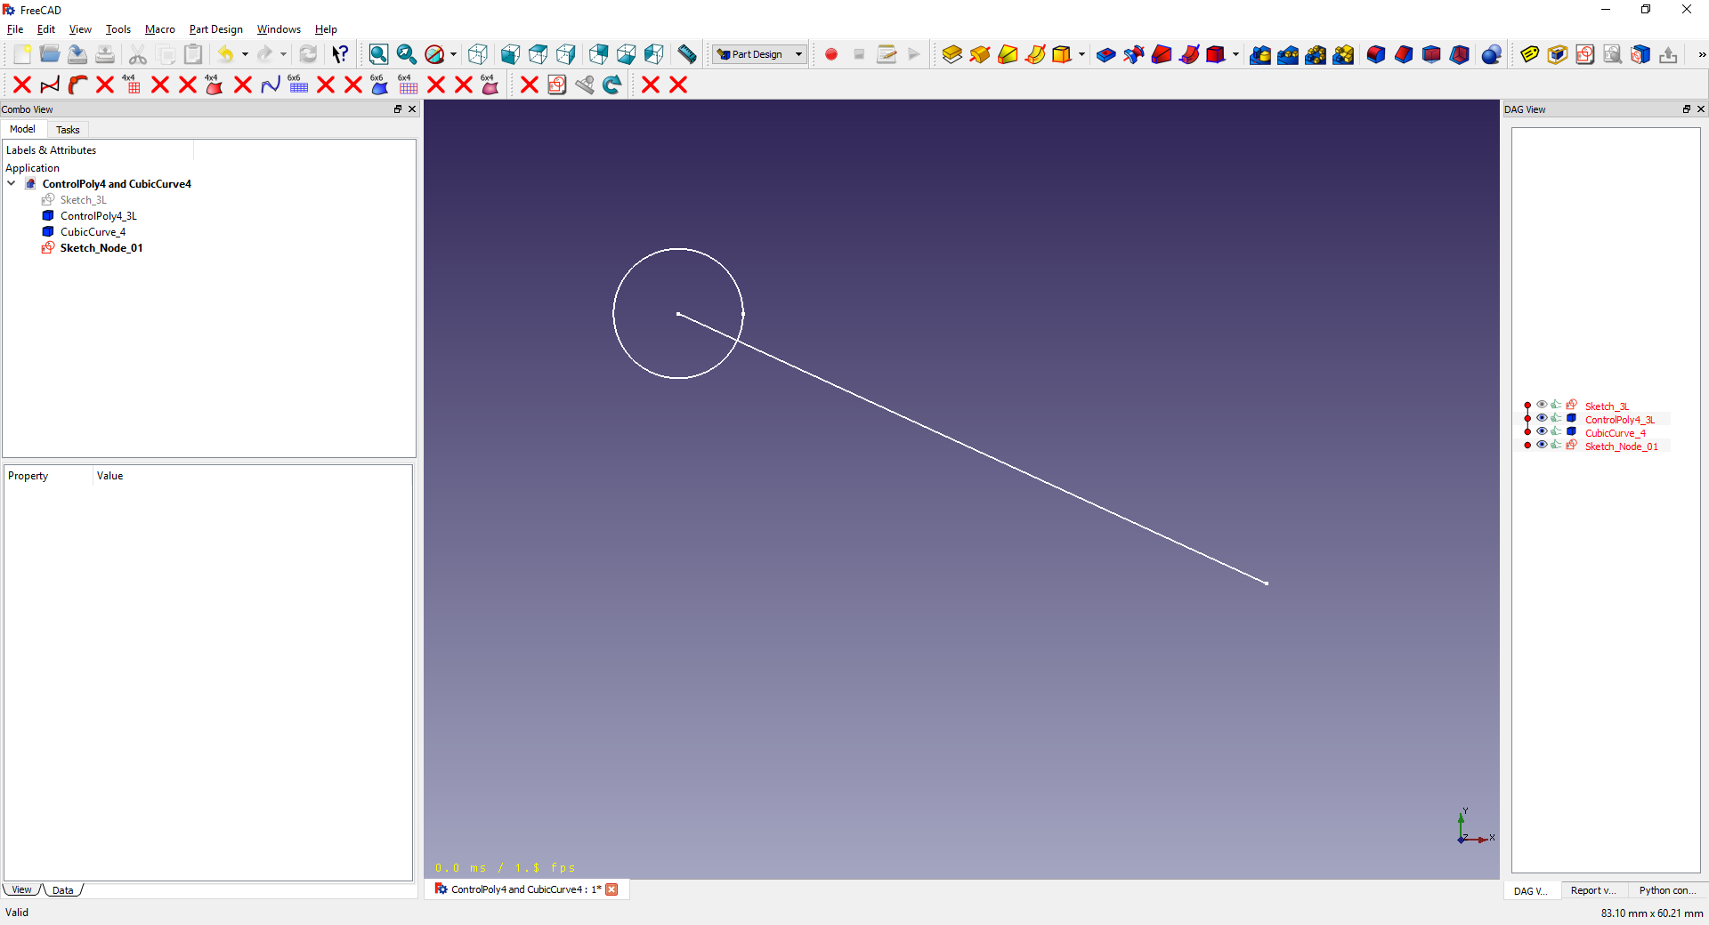Viewport: 1709px width, 925px height.
Task: Click the yellow tag Part icon
Action: coord(1529,54)
